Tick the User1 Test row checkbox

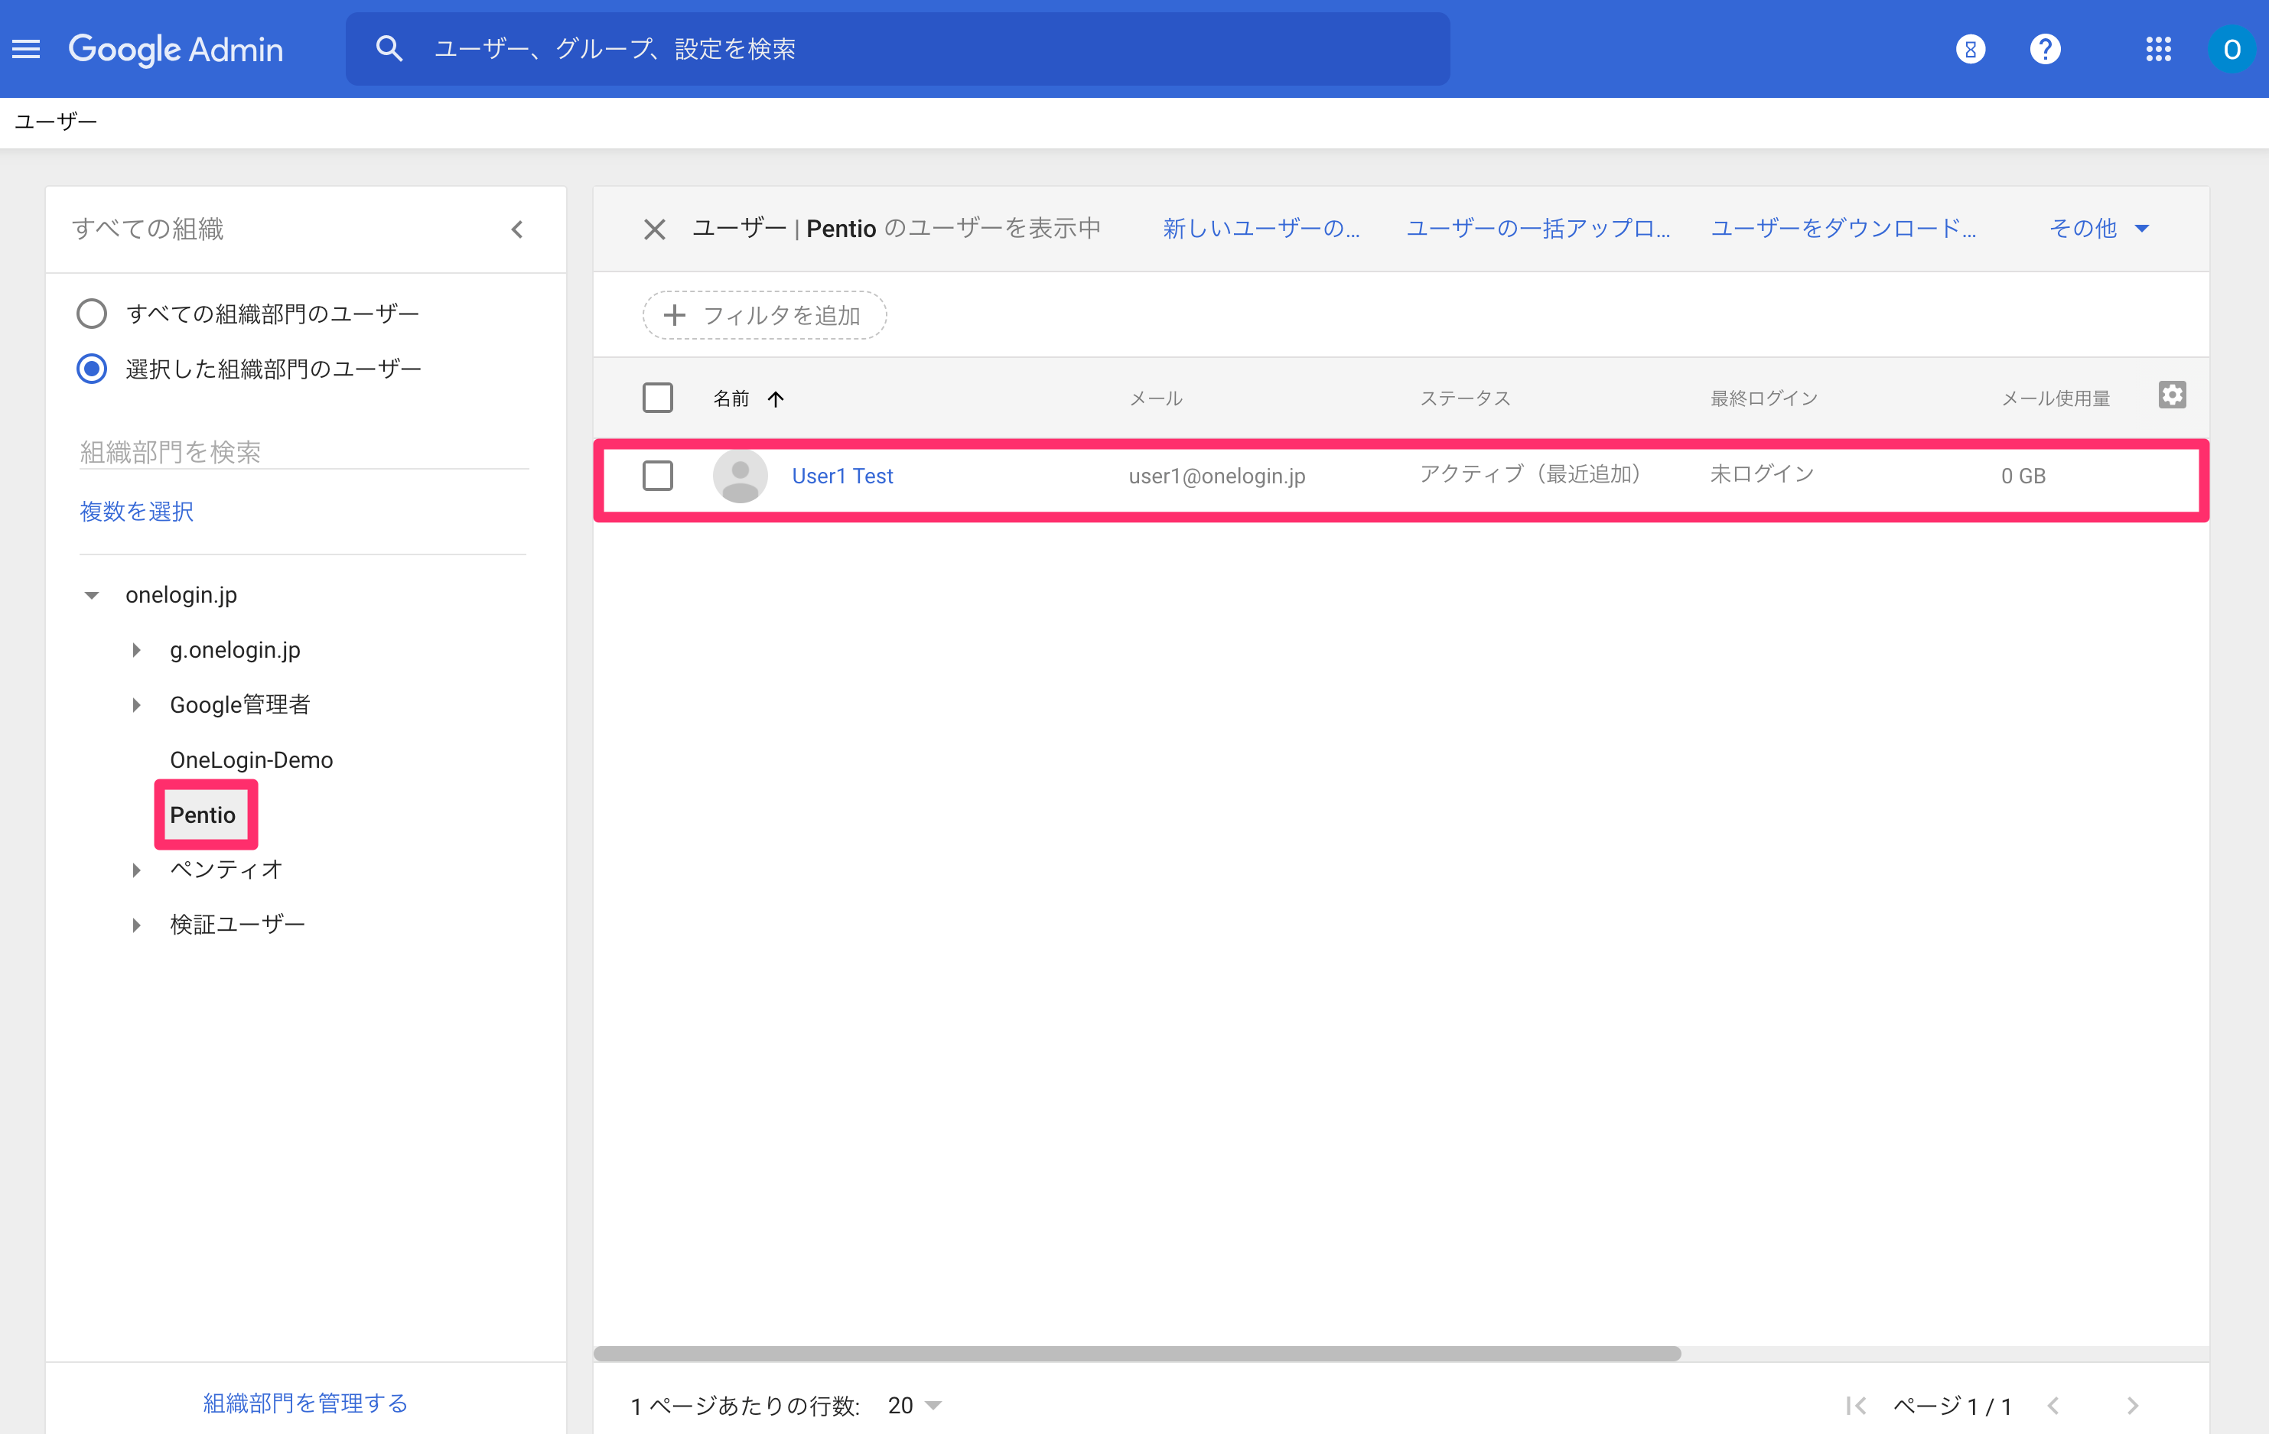pos(658,476)
